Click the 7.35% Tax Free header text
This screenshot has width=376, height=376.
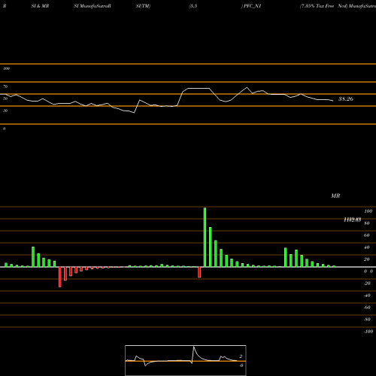tap(317, 6)
